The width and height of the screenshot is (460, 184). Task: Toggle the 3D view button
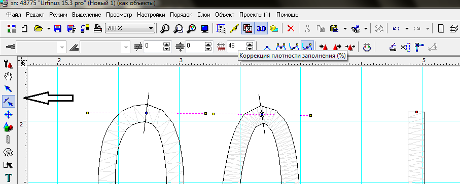pyautogui.click(x=261, y=28)
